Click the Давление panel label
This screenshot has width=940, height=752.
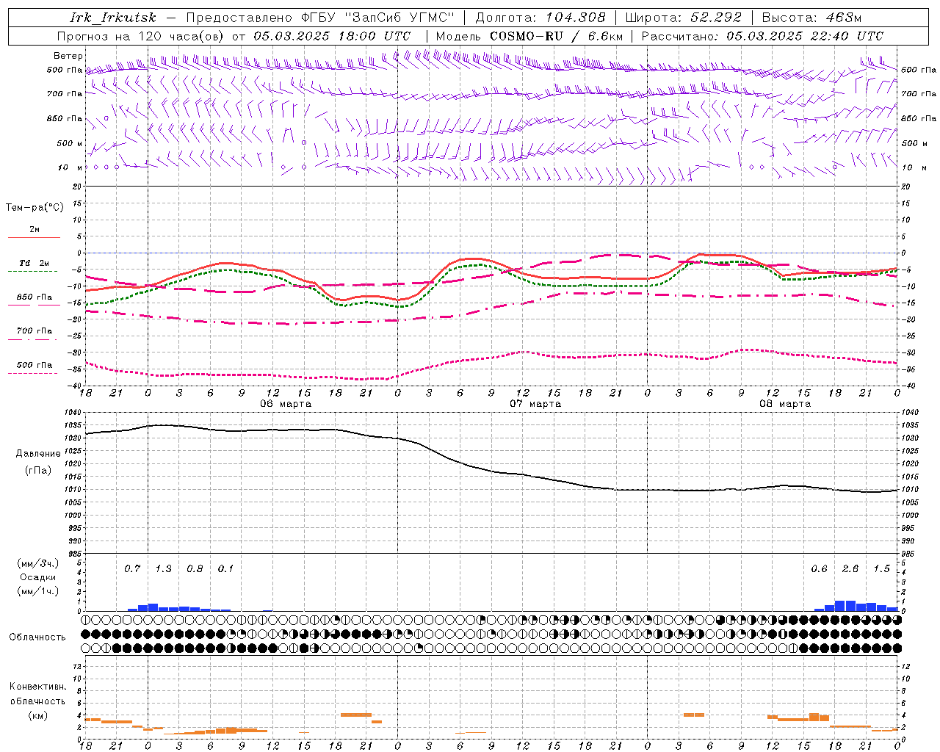(x=38, y=454)
